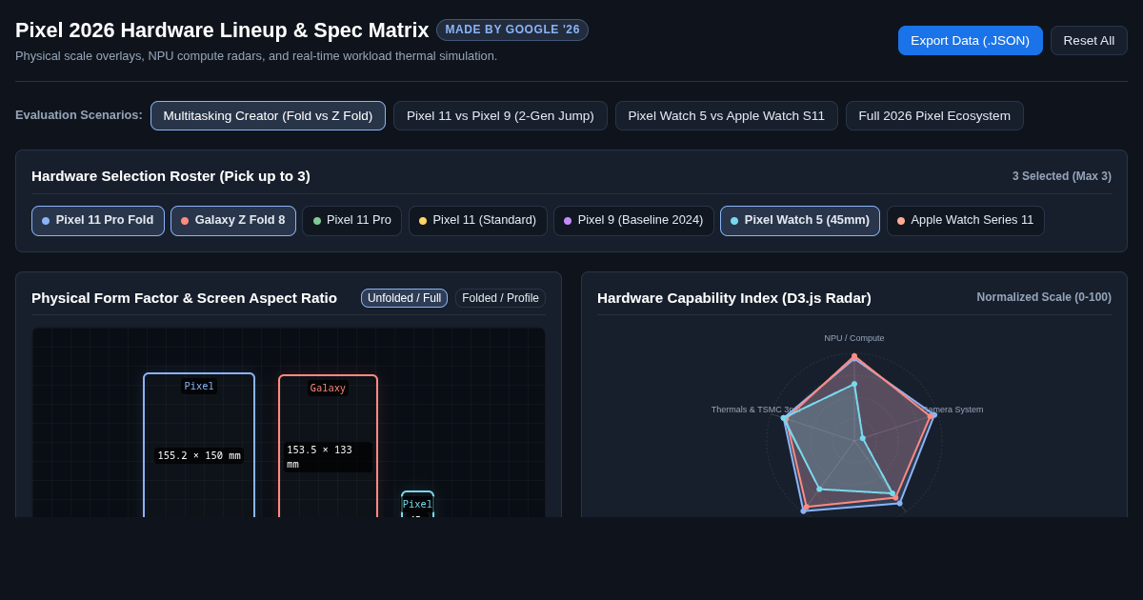
Task: Deselect Pixel Watch 5 (45mm) chip
Action: (x=800, y=221)
